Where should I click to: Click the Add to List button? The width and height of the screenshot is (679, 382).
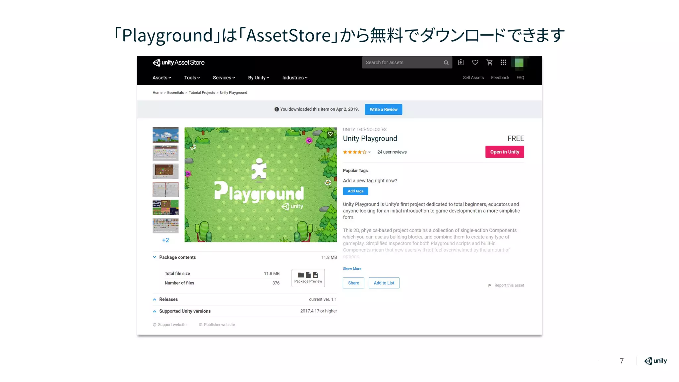[x=384, y=283]
